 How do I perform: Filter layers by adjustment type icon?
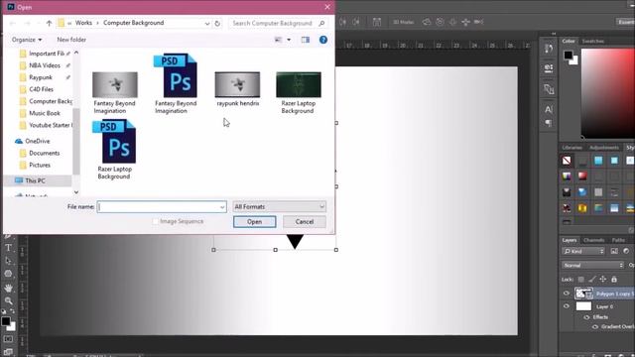(x=626, y=251)
